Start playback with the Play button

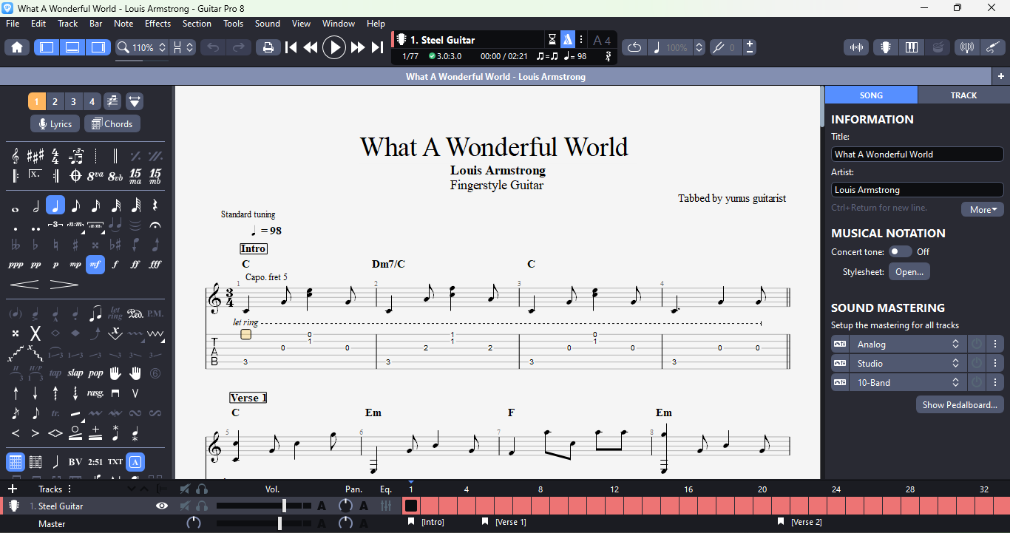pos(334,47)
